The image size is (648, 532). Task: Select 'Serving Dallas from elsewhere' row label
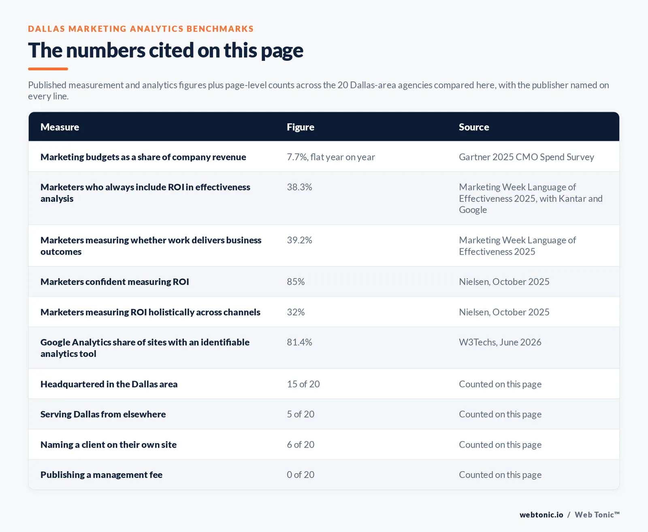tap(103, 414)
